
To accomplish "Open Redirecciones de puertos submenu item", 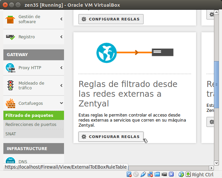I will 34,125.
